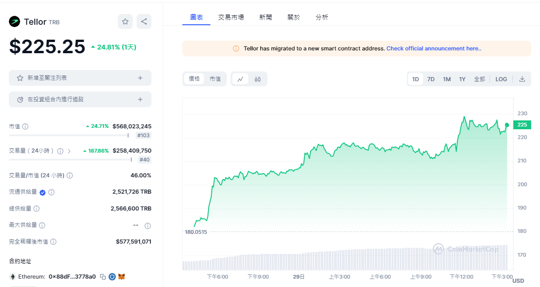Open the share icon button
The width and height of the screenshot is (540, 287).
144,21
